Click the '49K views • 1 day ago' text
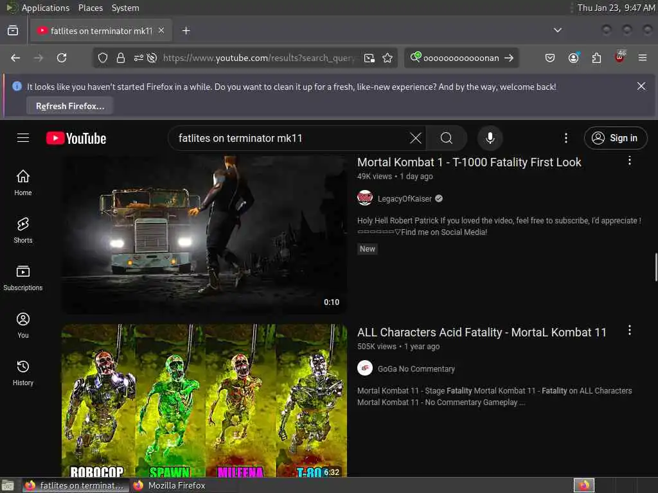Viewport: 658px width, 493px height. (395, 177)
